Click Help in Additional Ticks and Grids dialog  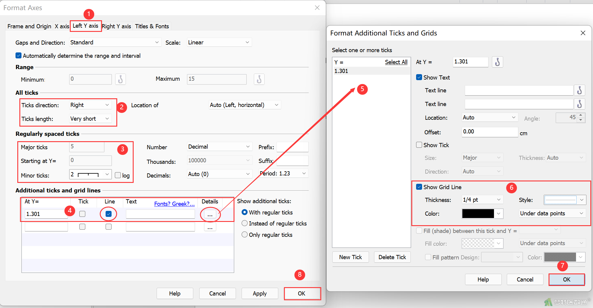coord(483,279)
